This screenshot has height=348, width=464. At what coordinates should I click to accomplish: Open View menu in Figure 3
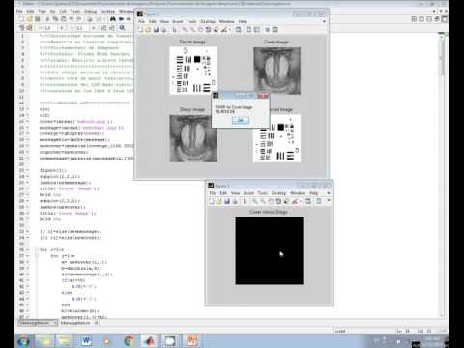236,193
